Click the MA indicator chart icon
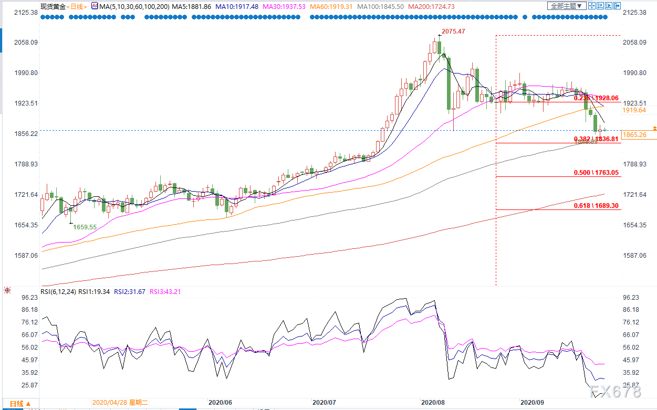657x410 pixels. tap(94, 6)
